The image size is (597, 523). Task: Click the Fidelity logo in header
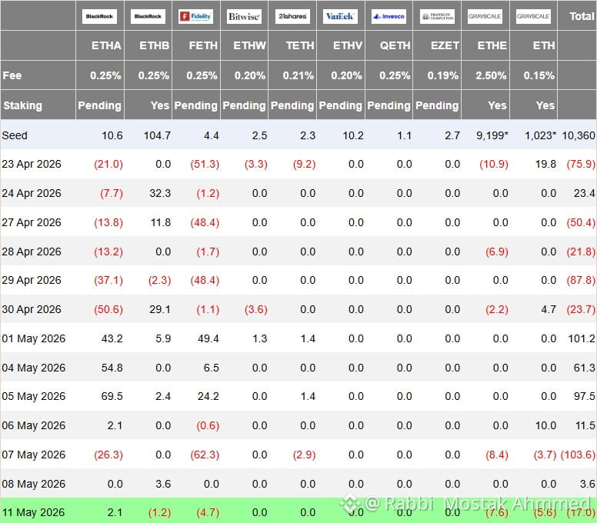coord(195,16)
